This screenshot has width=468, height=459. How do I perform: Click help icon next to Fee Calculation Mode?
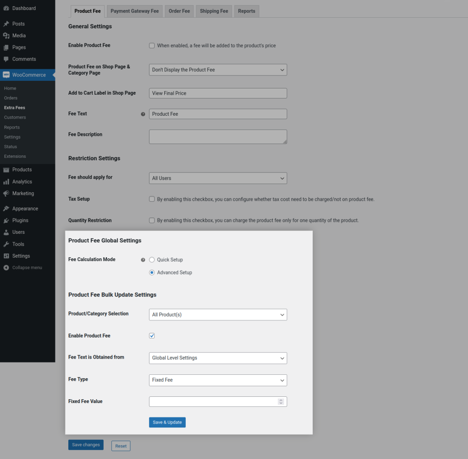pos(143,260)
